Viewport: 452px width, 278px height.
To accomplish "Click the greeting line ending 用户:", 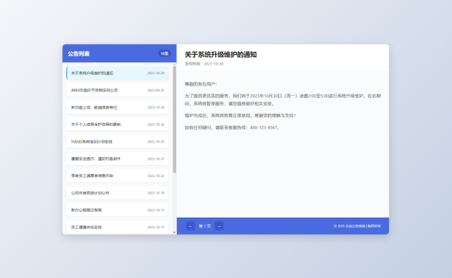I will pyautogui.click(x=201, y=84).
